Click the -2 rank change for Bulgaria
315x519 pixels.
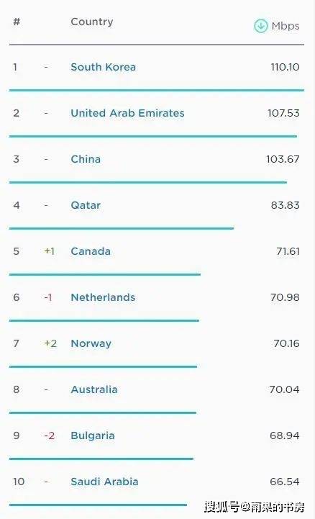[x=49, y=435]
